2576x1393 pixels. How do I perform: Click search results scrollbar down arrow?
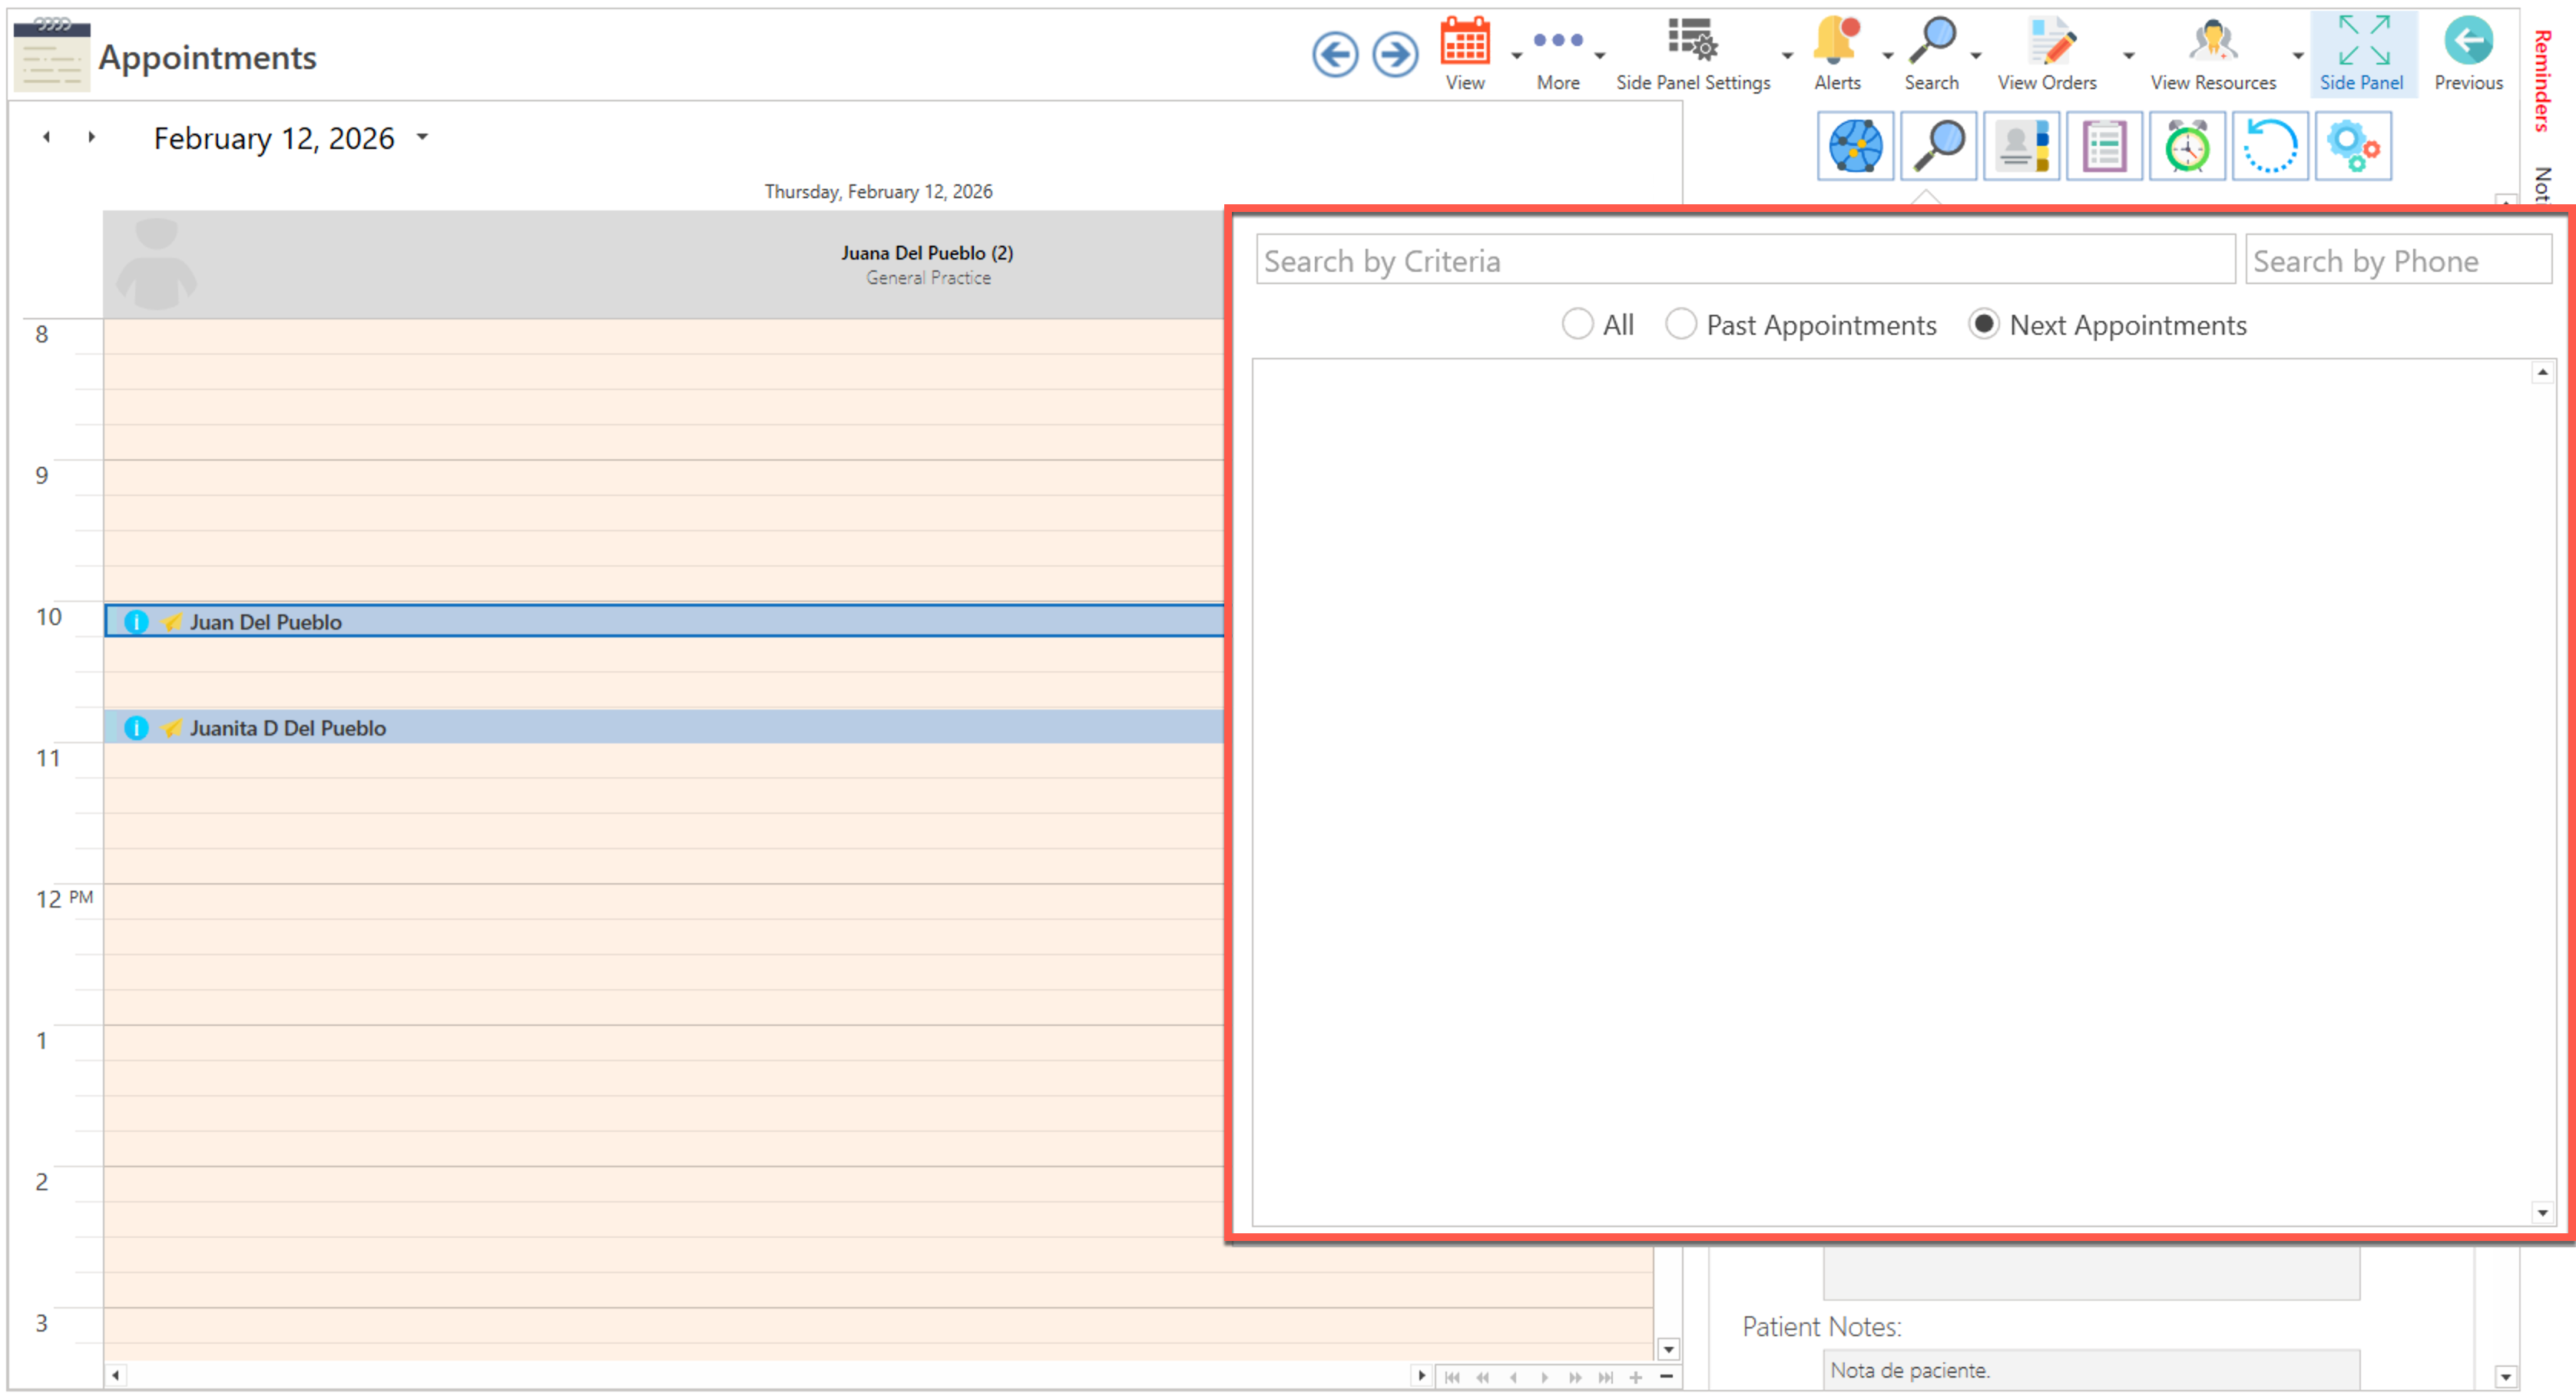coord(2542,1213)
